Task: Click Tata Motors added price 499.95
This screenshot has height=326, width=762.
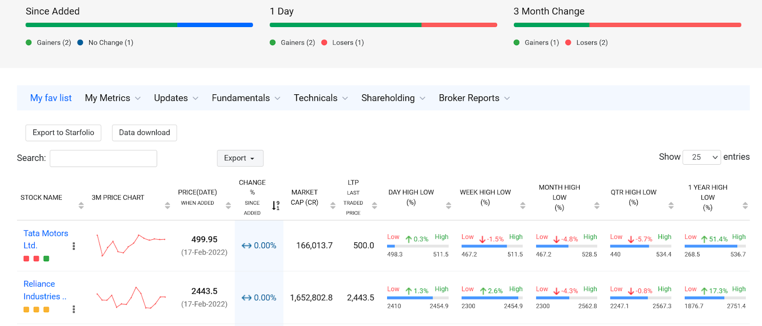Action: [204, 239]
